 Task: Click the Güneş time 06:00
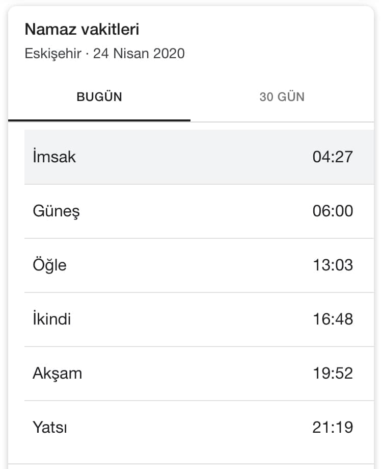333,211
